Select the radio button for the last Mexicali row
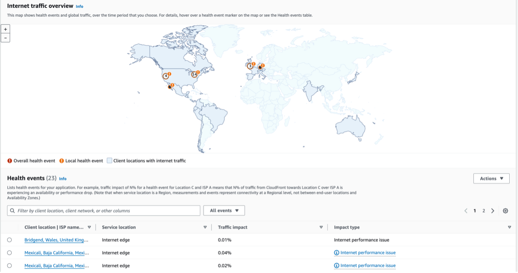This screenshot has width=518, height=273. [10, 265]
